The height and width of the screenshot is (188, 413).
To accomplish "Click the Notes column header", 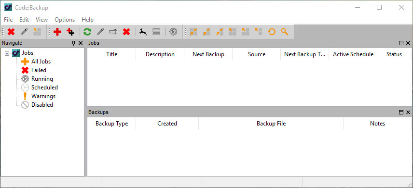I will coord(377,124).
